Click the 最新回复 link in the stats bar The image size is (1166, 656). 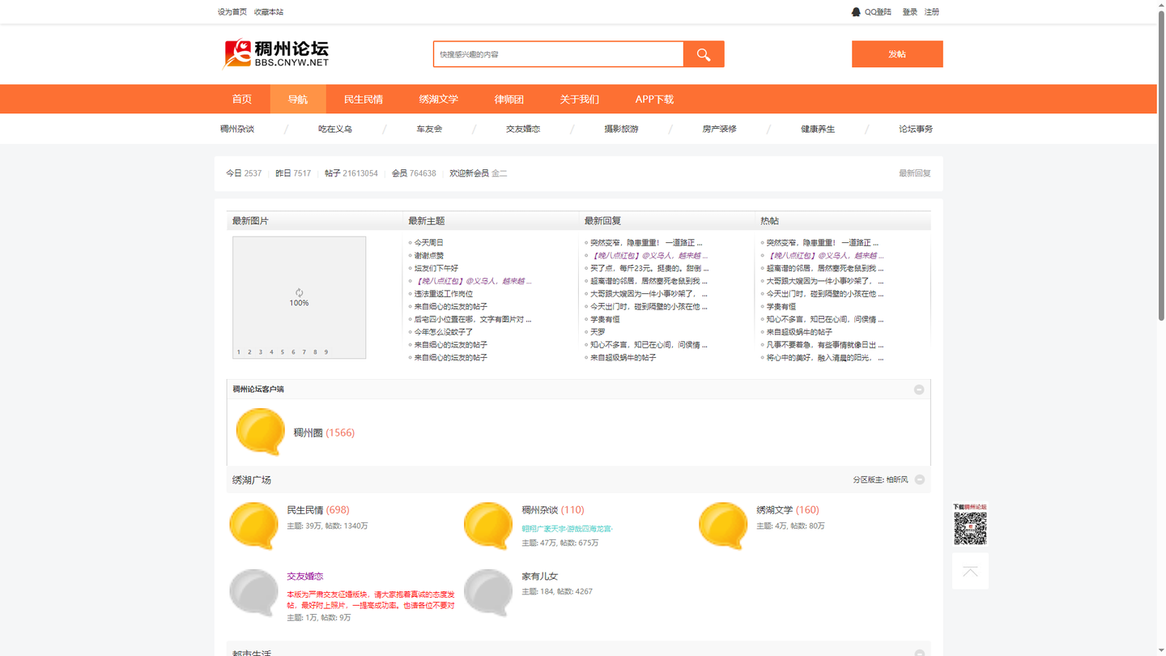(915, 173)
